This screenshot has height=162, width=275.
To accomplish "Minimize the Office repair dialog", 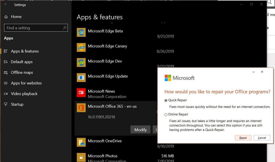I will [254, 72].
